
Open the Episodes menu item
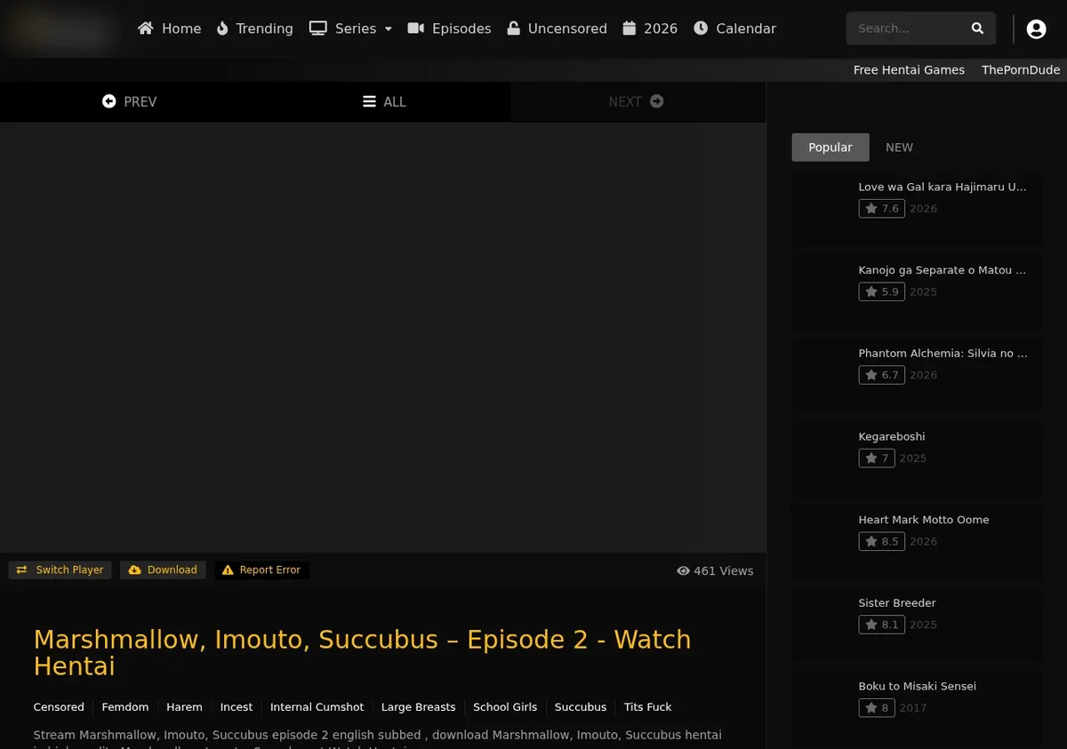tap(449, 28)
